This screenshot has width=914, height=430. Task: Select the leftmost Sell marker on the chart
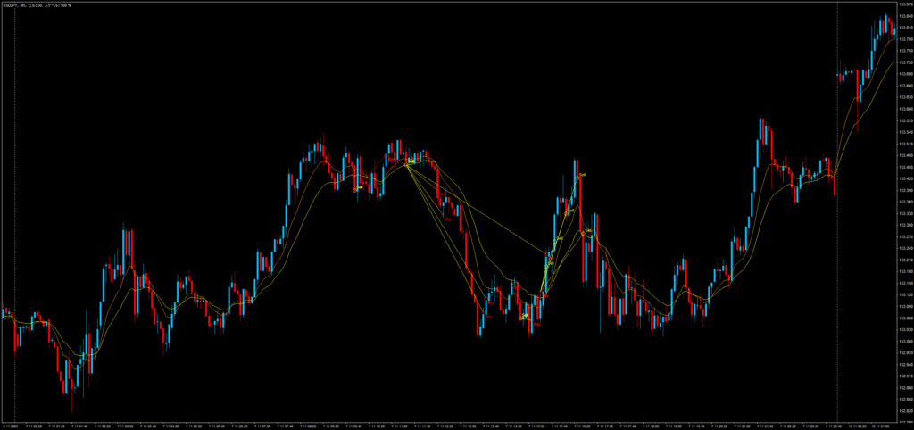click(x=357, y=188)
